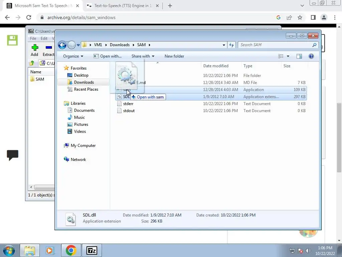Switch to Text-to-Speech (TTS) Engine tab
342x257 pixels.
pos(123,6)
